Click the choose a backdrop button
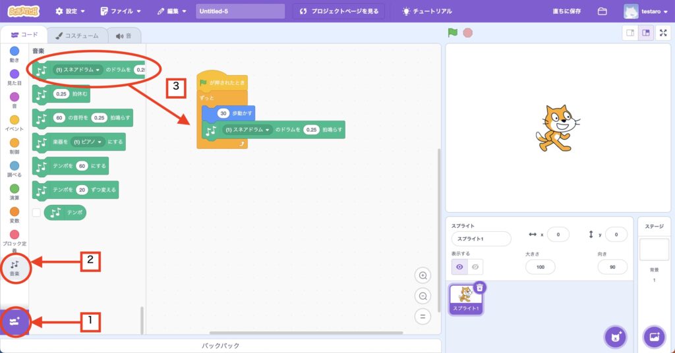This screenshot has width=675, height=353. pos(655,337)
